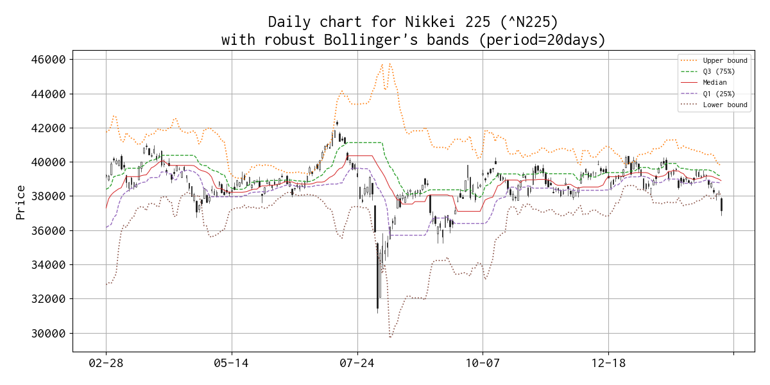This screenshot has height=385, width=770.
Task: Click the 40000 y-axis tick label
Action: tap(49, 162)
